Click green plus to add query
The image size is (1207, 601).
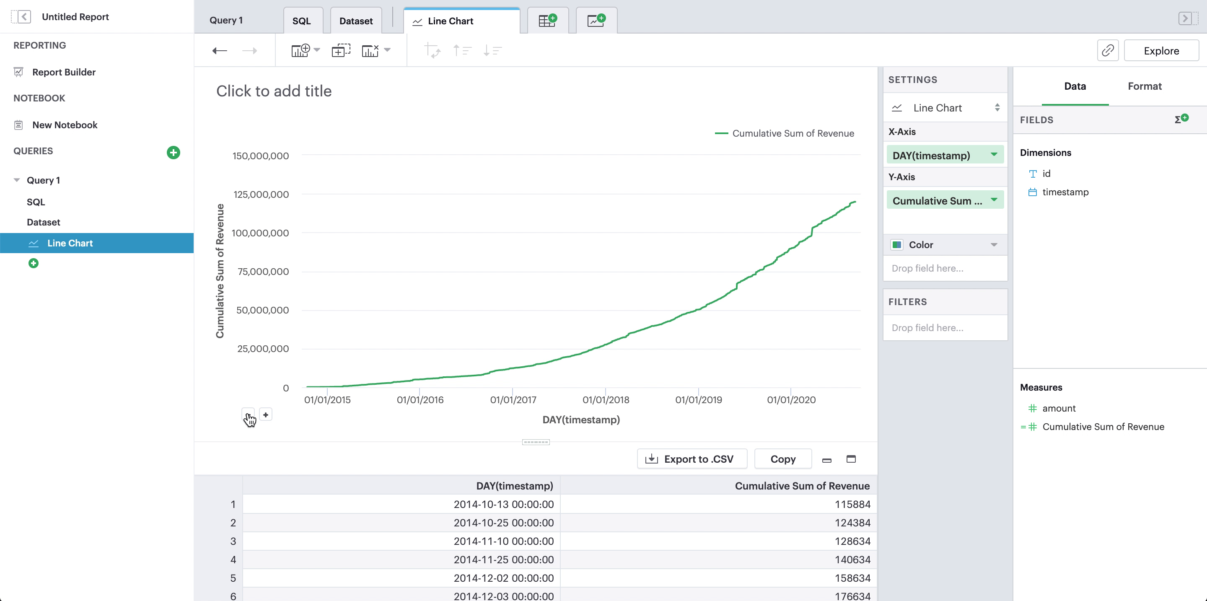(x=174, y=152)
